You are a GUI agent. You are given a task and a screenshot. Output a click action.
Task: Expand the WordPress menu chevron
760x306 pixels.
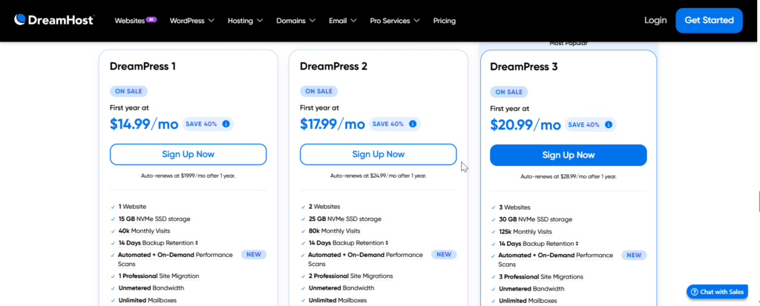click(x=211, y=21)
